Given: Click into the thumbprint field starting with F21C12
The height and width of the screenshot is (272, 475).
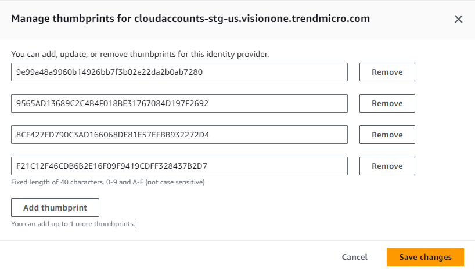Looking at the screenshot, I should tap(179, 166).
